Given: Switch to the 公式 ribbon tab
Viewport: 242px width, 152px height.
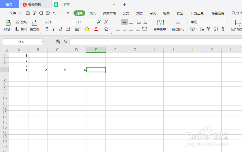Looking at the screenshot, I should pyautogui.click(x=126, y=13).
